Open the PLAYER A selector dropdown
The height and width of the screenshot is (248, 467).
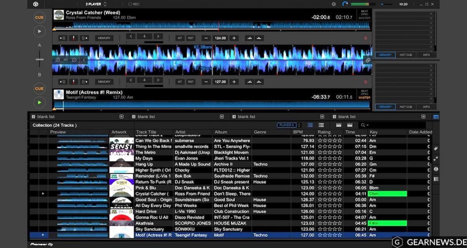[x=289, y=125]
